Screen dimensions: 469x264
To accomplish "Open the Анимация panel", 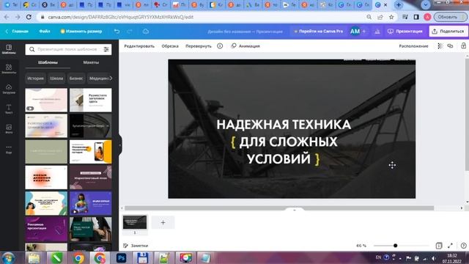I will click(245, 46).
